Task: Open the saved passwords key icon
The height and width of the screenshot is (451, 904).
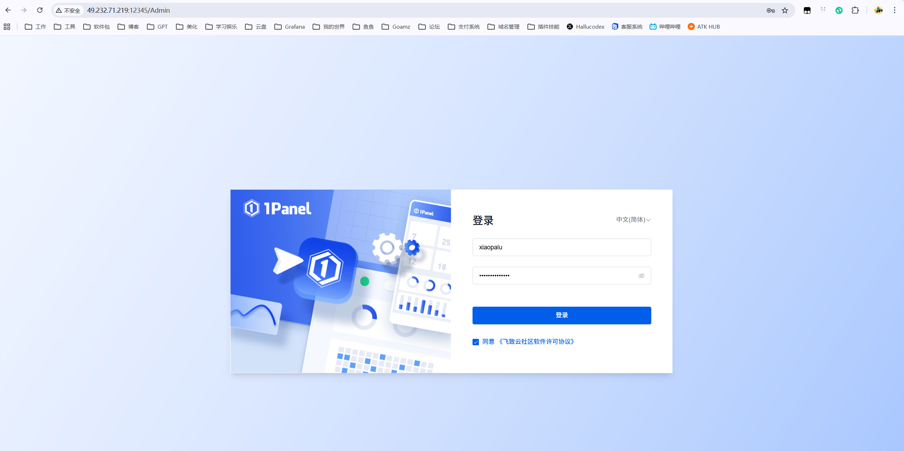Action: (x=771, y=10)
